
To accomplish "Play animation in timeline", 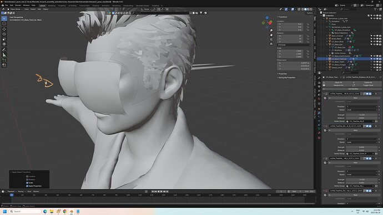I will (161, 192).
